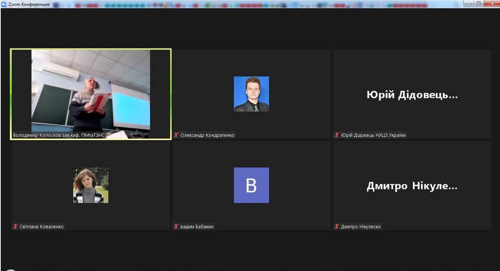Click the 'вадим Бабакин' name label
Image resolution: width=500 pixels, height=271 pixels.
coord(197,227)
